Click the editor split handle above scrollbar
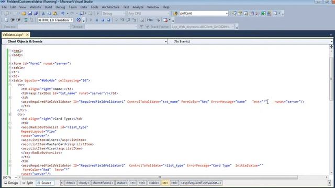 (331, 46)
